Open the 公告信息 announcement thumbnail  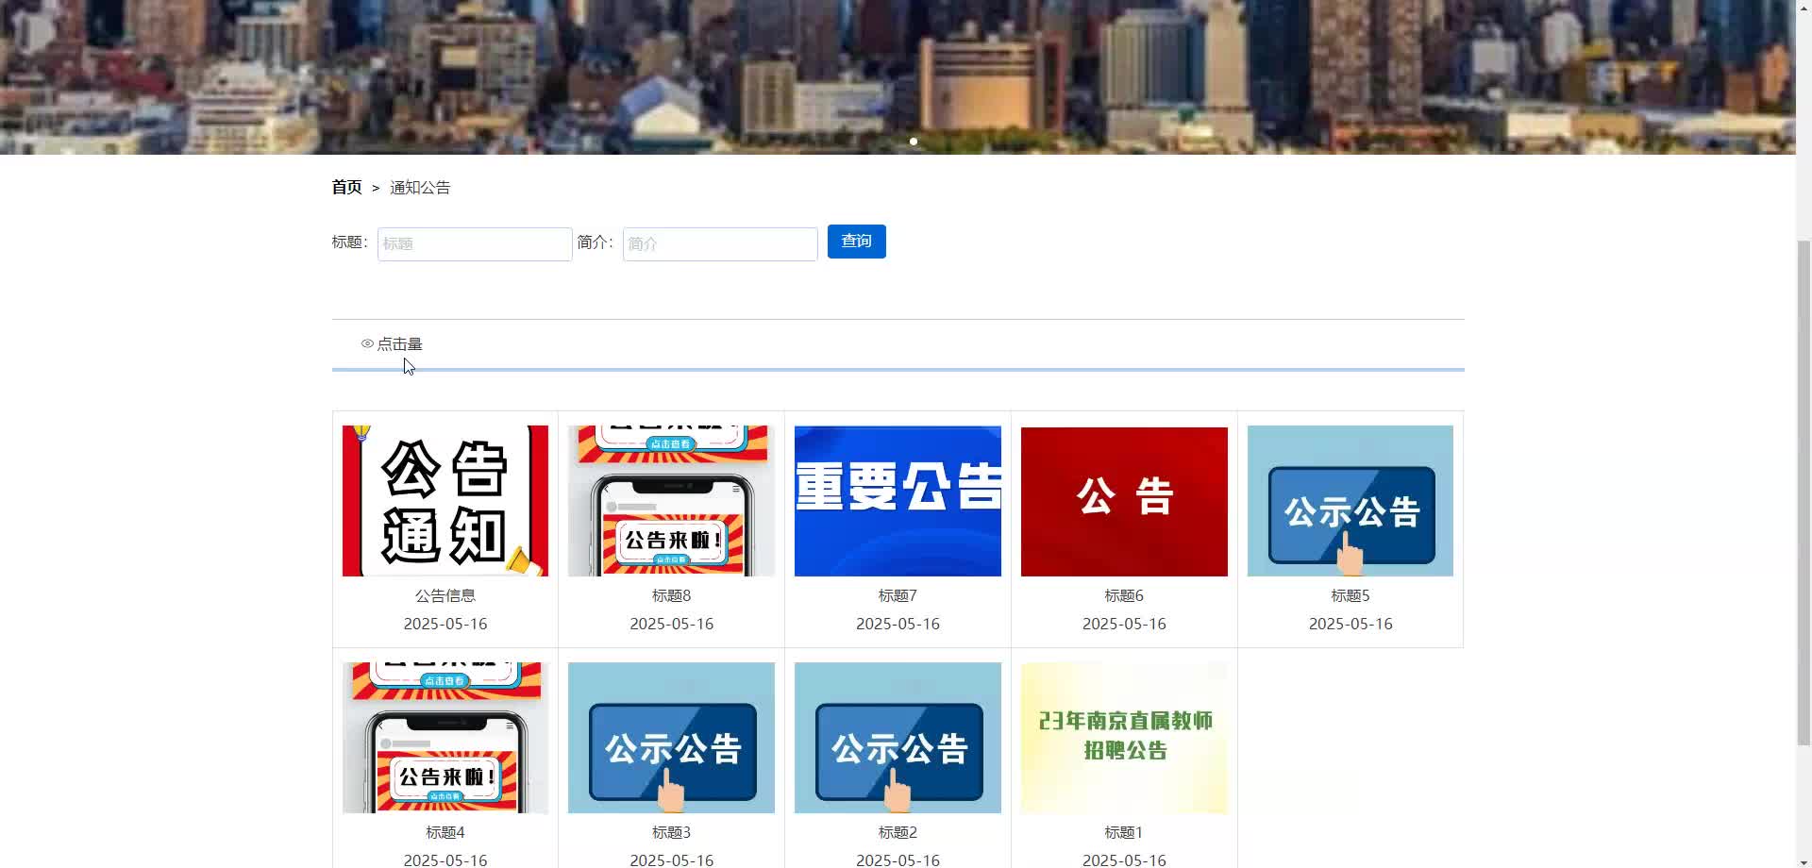445,501
